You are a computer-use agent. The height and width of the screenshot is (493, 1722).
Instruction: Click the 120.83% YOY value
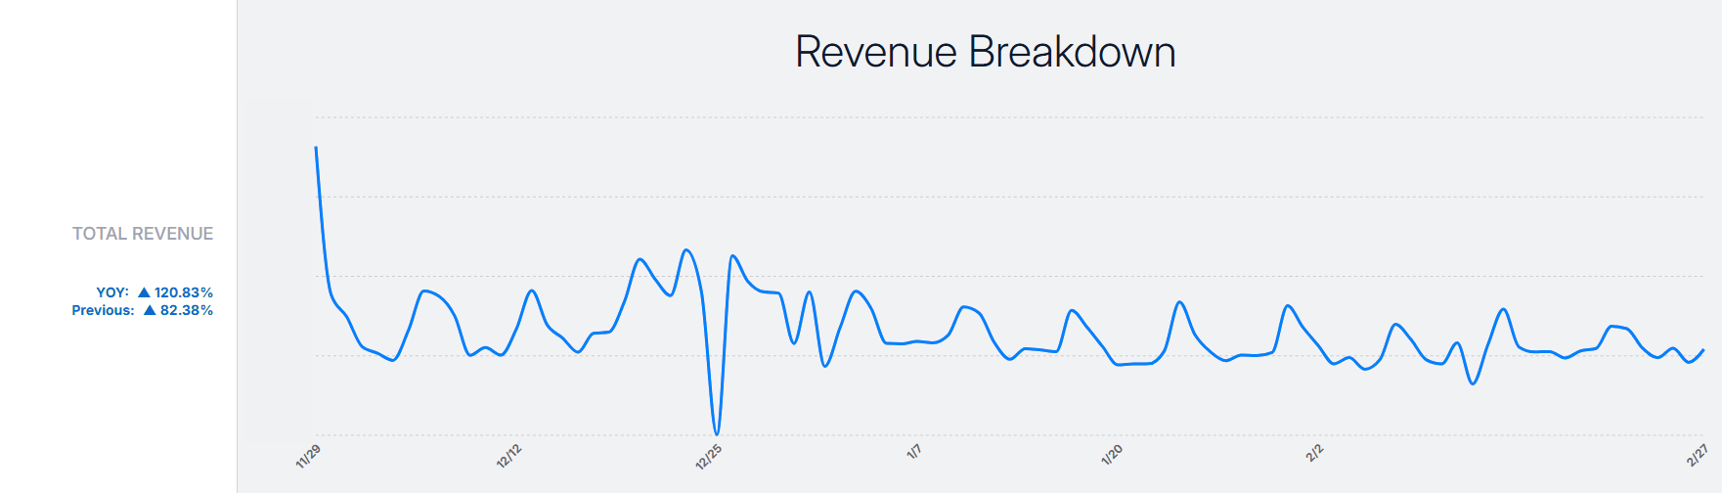pos(184,292)
